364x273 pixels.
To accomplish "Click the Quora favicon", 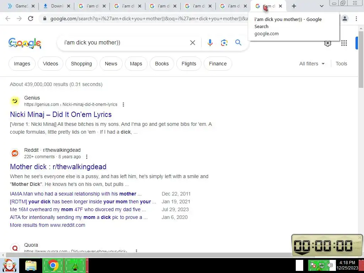I will click(15, 248).
